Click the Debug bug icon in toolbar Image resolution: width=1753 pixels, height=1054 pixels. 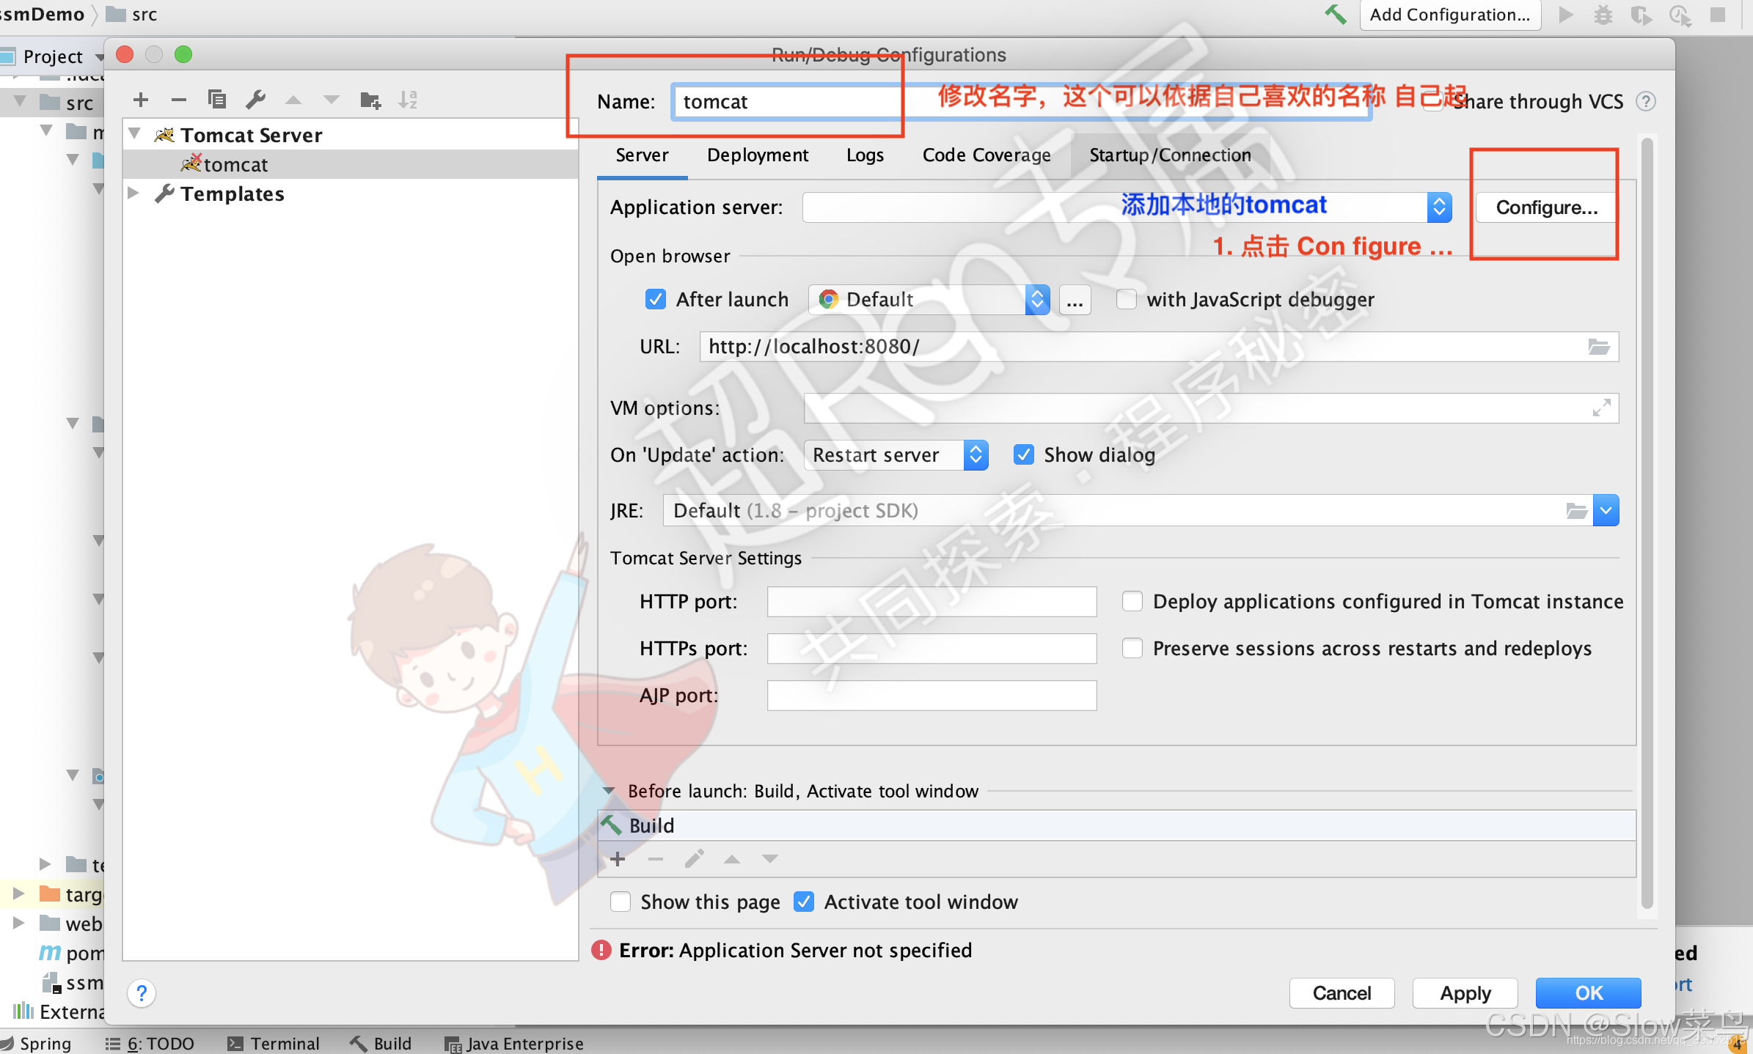tap(1603, 15)
